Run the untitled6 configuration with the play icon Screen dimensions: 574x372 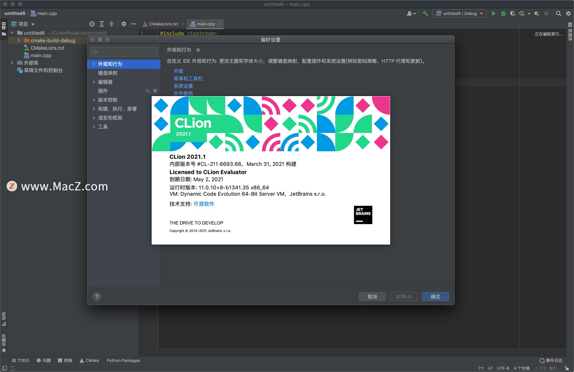click(494, 13)
